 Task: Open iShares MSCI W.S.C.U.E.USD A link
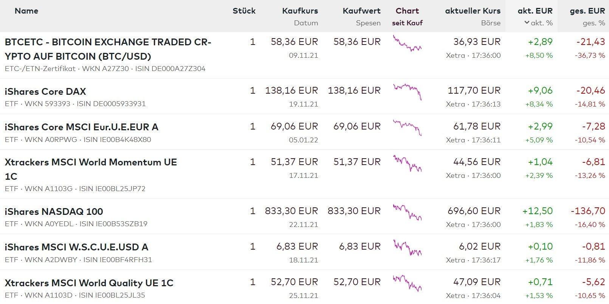tap(76, 247)
